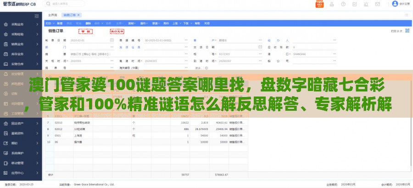Click the 更多... link
Viewport: 413px width, 188px height.
coord(199,68)
